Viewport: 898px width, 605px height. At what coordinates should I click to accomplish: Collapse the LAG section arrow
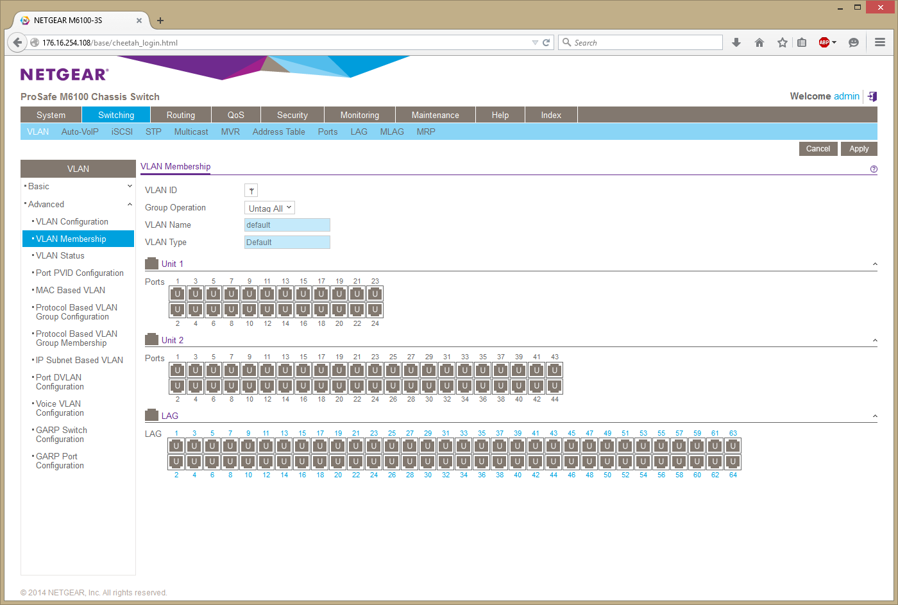coord(875,416)
